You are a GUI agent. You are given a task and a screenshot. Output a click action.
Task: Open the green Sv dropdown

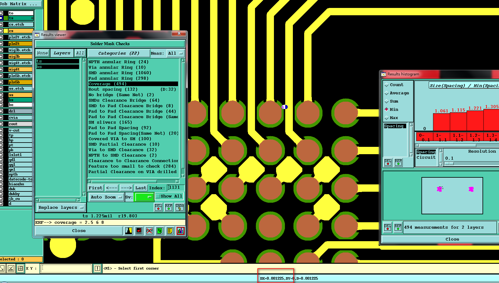(x=144, y=197)
